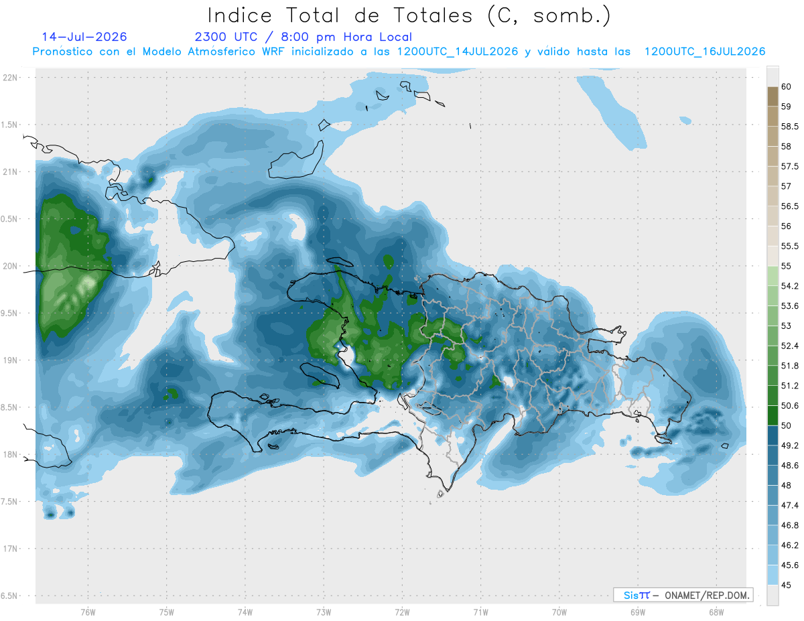Click the "74W" longitude label

[245, 611]
